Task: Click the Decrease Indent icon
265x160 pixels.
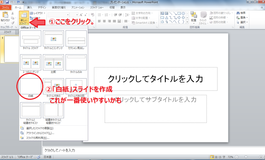Action: (115, 15)
